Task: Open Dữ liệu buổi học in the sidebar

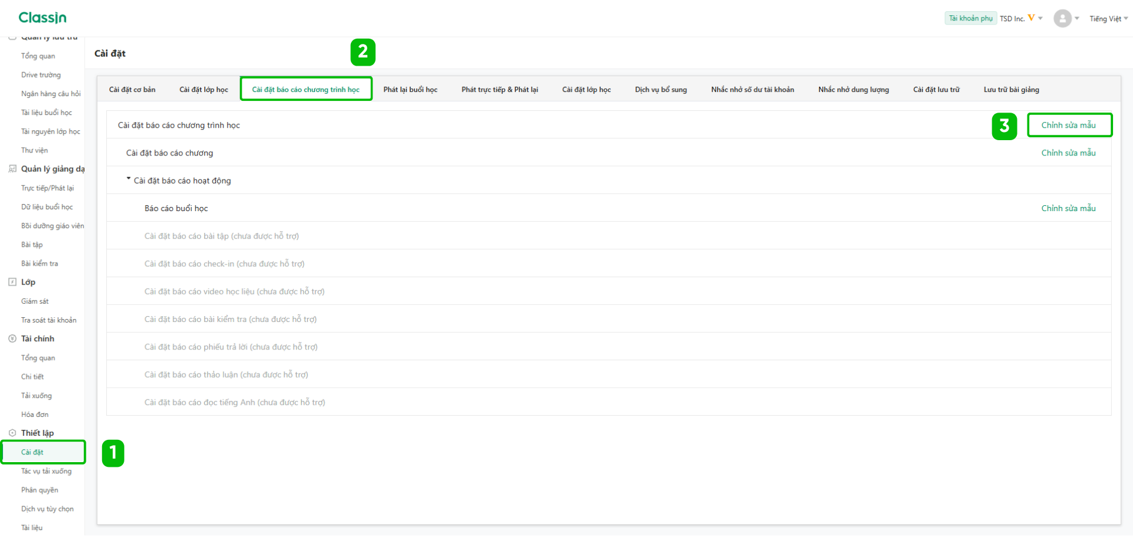Action: (47, 207)
